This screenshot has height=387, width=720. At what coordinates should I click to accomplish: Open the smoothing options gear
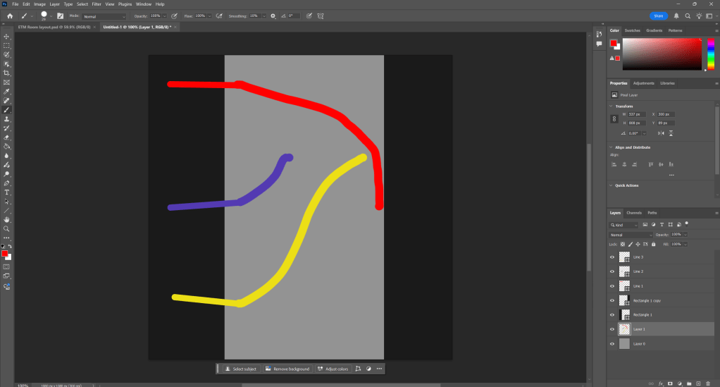(273, 16)
